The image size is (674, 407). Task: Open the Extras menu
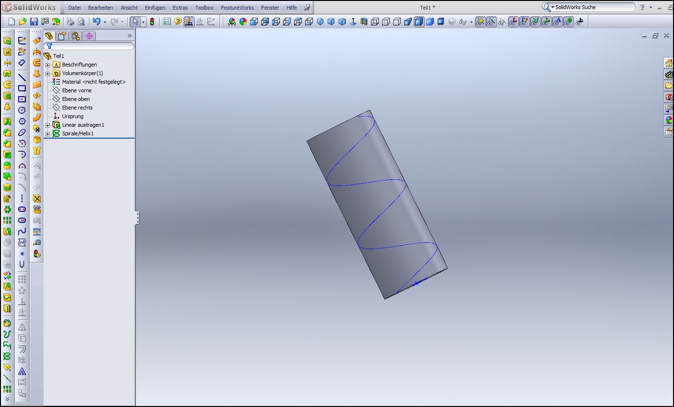click(180, 8)
